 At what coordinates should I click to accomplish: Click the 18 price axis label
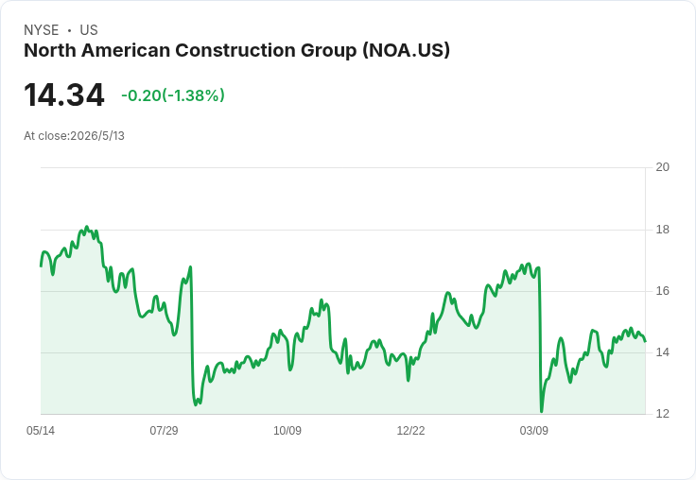point(662,230)
